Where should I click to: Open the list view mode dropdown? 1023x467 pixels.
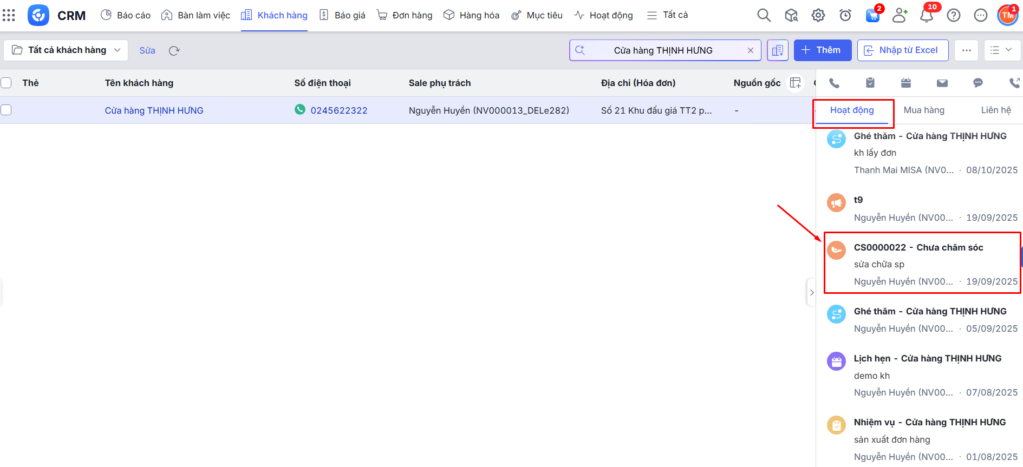[1002, 50]
